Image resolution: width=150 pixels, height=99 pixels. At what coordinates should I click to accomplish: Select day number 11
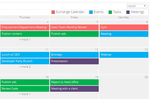point(47,50)
